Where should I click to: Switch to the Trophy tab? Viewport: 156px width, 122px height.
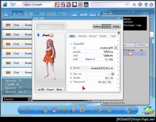tap(103, 36)
